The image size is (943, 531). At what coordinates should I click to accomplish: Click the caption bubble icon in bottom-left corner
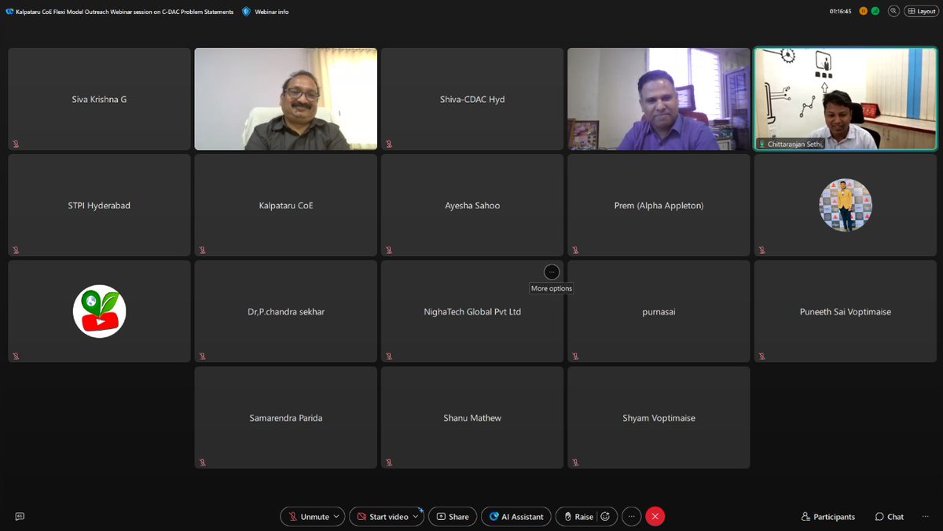(x=20, y=516)
